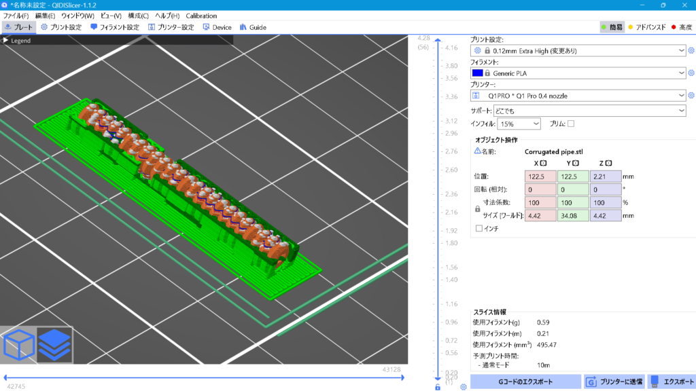This screenshot has width=696, height=391.
Task: Open the Calibration menu
Action: 201,16
